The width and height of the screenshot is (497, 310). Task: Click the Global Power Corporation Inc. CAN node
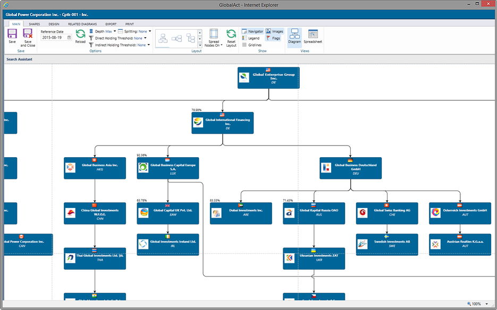coord(28,245)
